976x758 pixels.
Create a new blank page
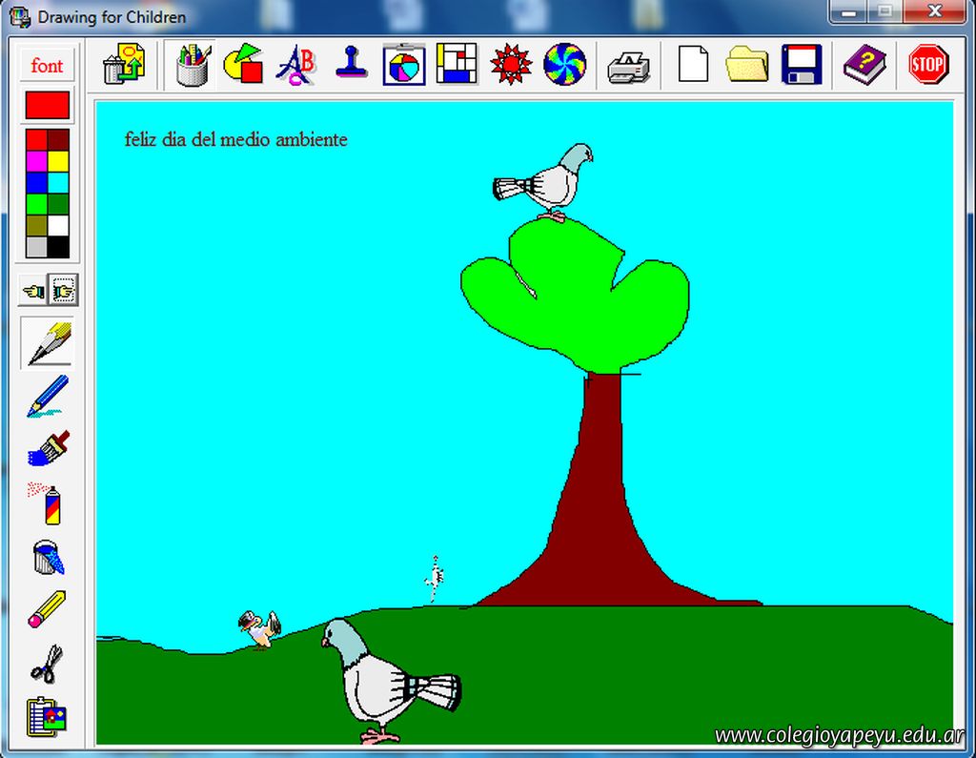[x=693, y=65]
